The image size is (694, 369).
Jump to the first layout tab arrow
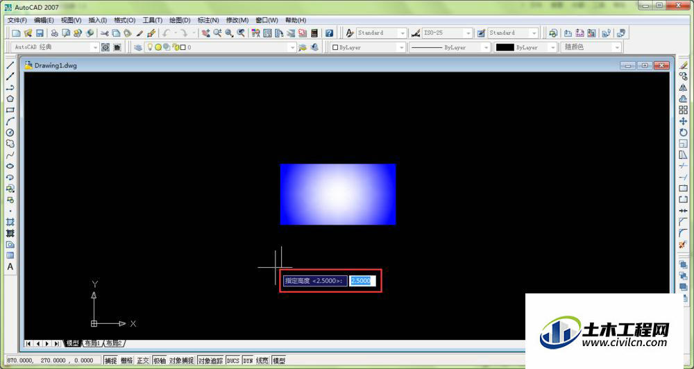tap(28, 343)
